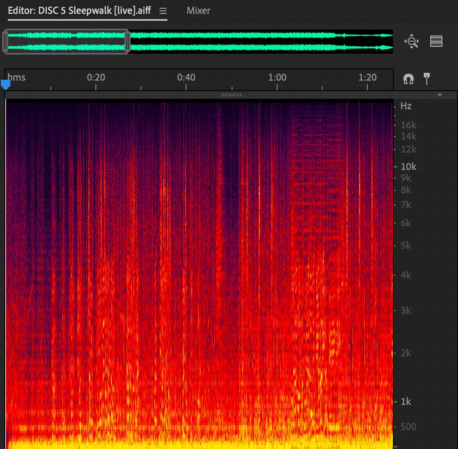The image size is (458, 449).
Task: Click the 1:20 mark on the timeline ruler
Action: click(x=368, y=78)
